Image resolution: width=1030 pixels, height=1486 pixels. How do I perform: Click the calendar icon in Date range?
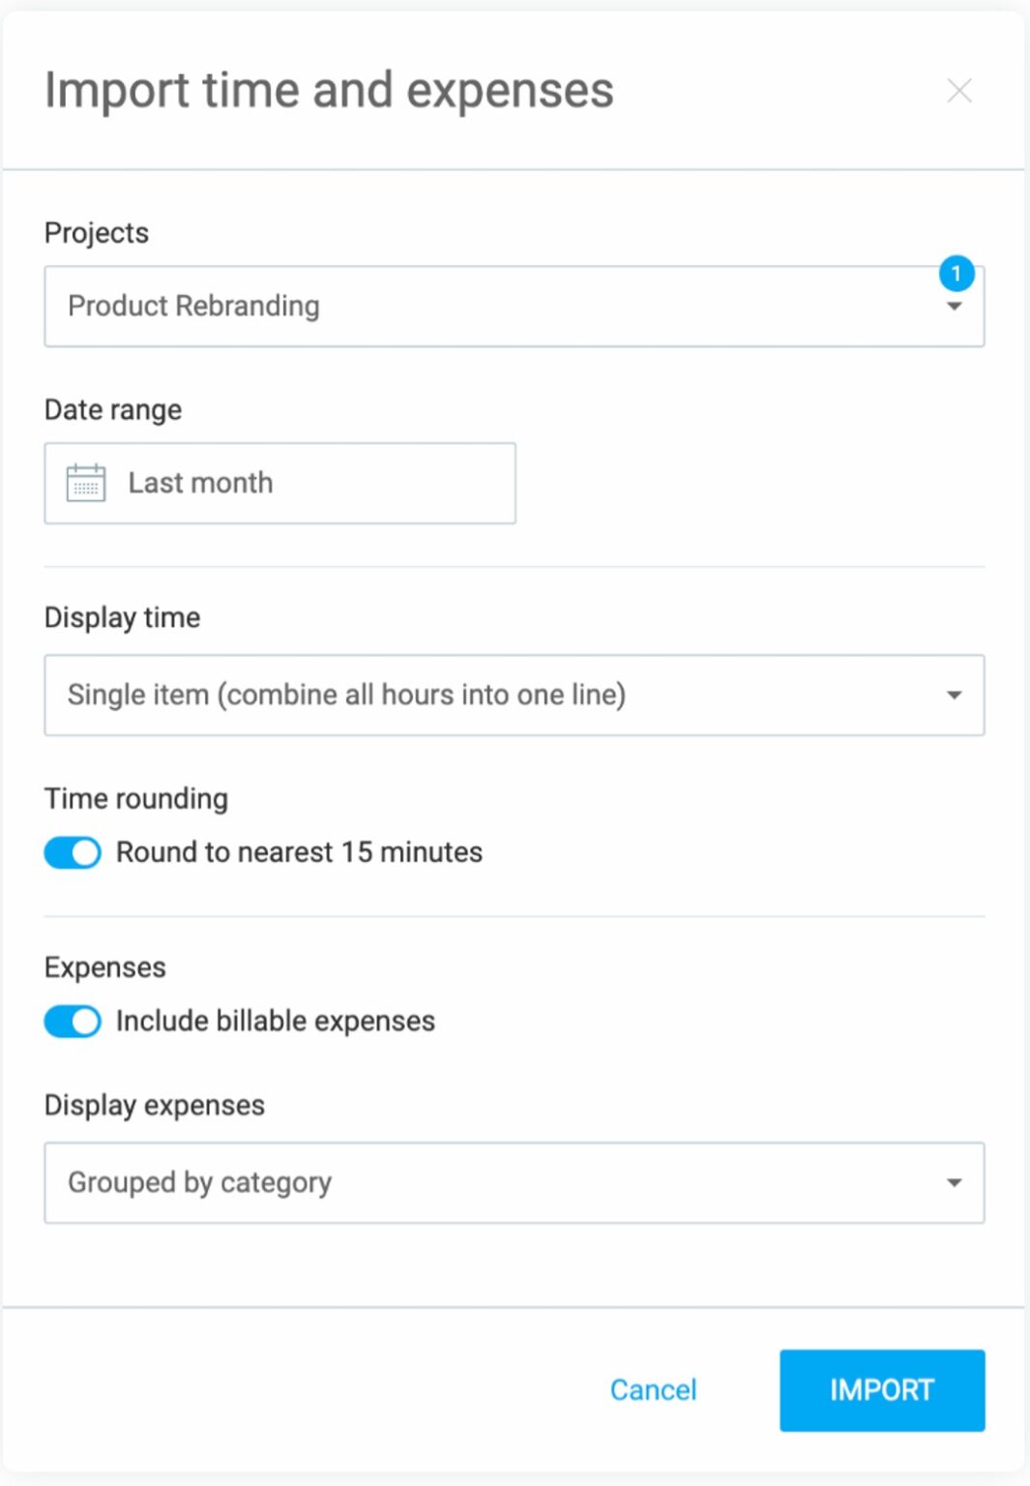pyautogui.click(x=86, y=483)
